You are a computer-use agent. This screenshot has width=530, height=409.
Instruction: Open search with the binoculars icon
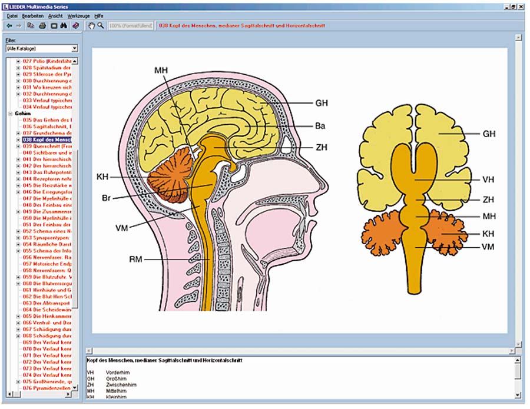pyautogui.click(x=64, y=26)
